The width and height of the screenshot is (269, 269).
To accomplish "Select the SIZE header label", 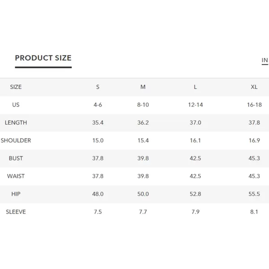I will pos(16,87).
